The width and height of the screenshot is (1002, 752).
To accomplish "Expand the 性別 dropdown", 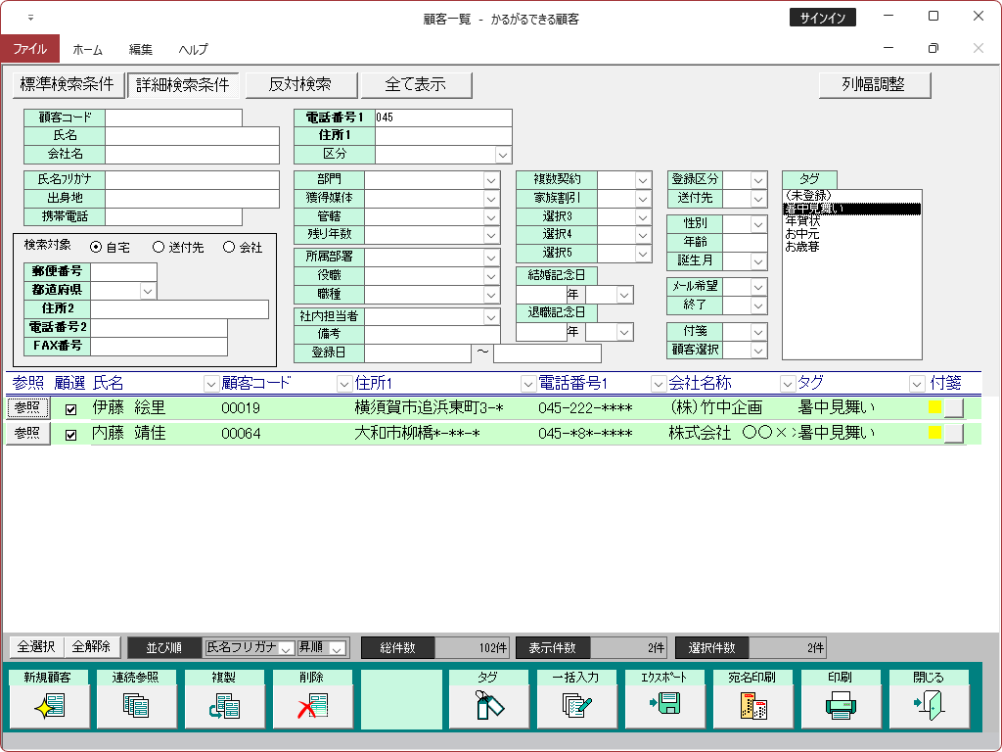I will pos(758,224).
